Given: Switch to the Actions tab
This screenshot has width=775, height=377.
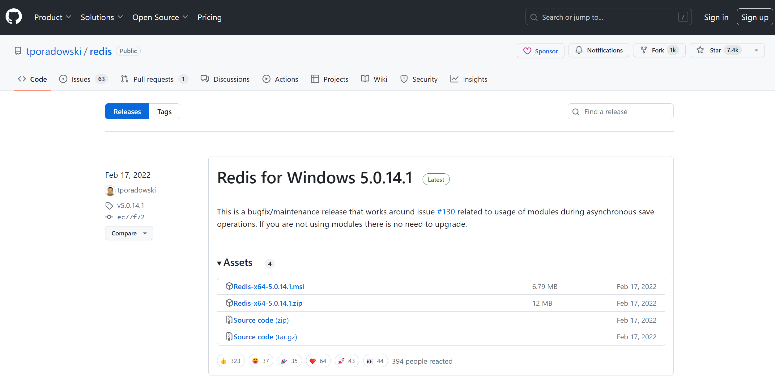Looking at the screenshot, I should [x=280, y=79].
